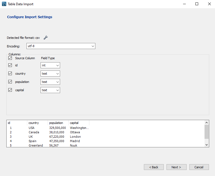Click the Detected file format: csv label

click(23, 38)
